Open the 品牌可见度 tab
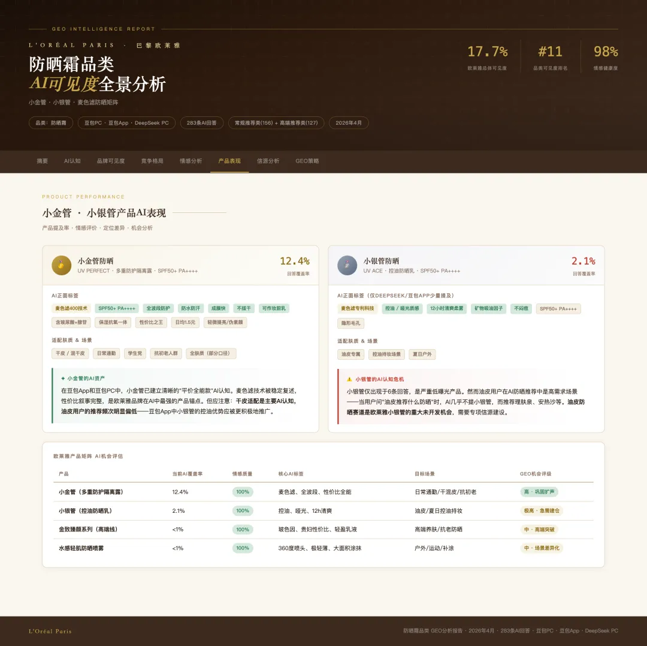The height and width of the screenshot is (646, 647). tap(111, 161)
